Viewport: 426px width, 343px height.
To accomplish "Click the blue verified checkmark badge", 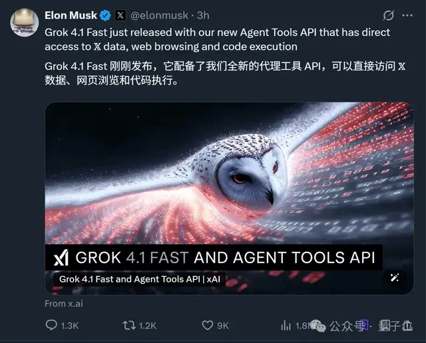I will tap(105, 16).
